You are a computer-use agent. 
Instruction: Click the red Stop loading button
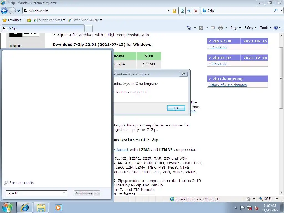[x=196, y=11]
